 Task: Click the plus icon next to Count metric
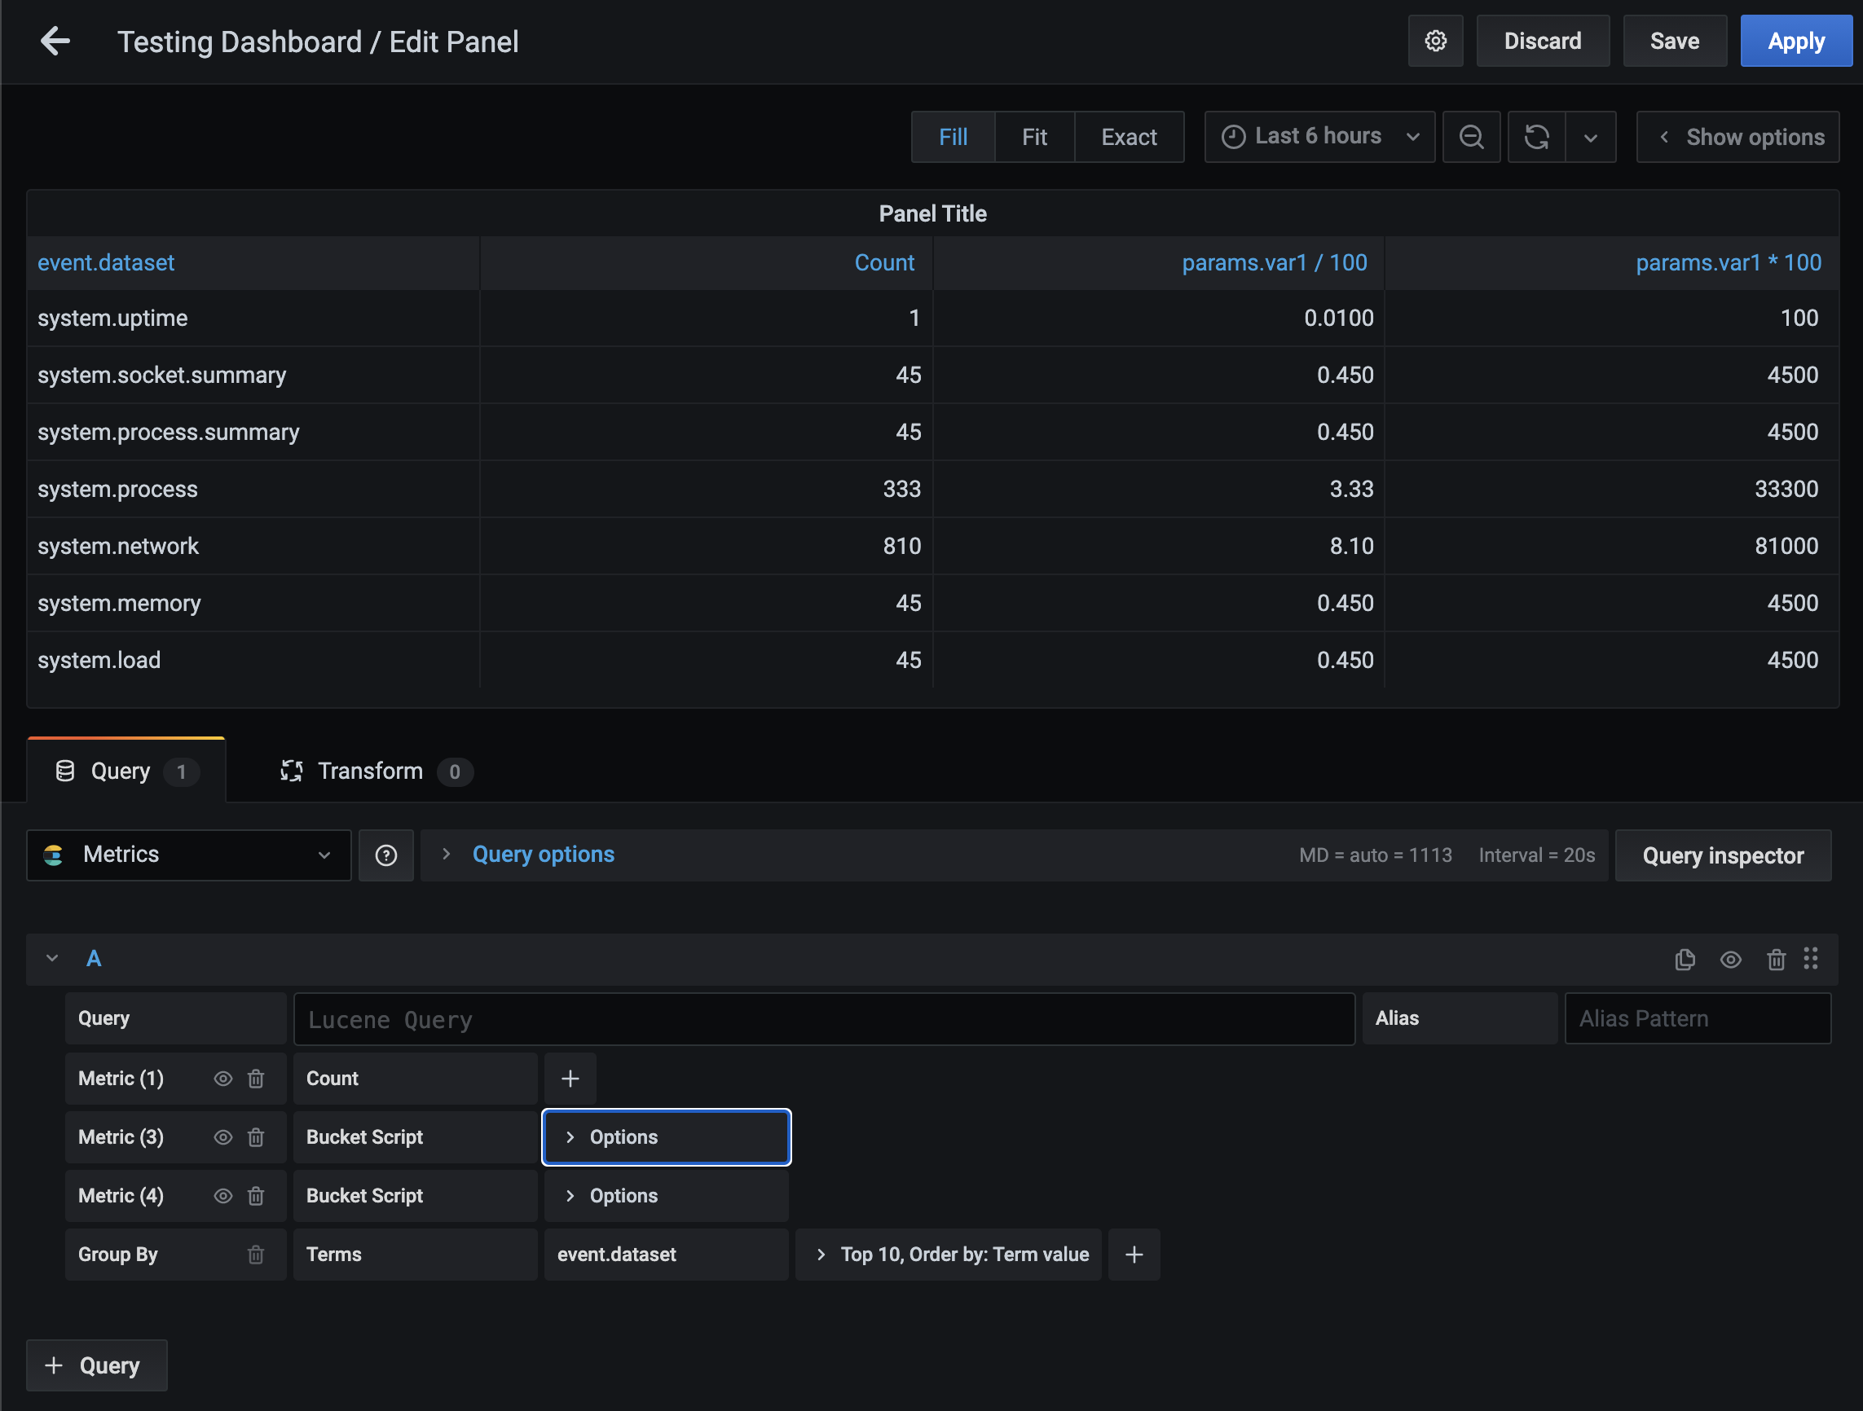pyautogui.click(x=570, y=1079)
